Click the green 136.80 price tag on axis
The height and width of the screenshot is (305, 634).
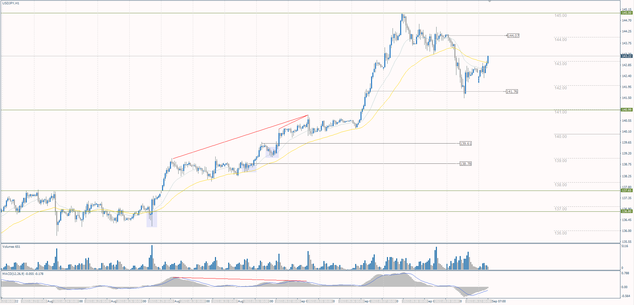point(627,211)
